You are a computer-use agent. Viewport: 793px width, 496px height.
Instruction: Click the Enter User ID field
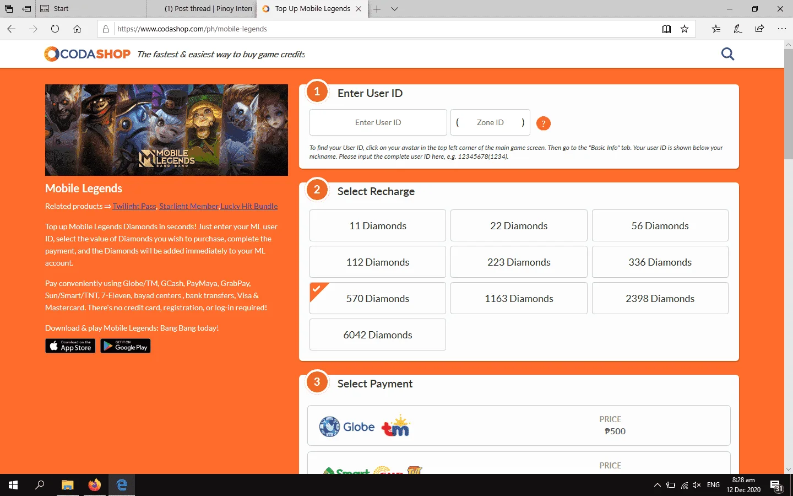[x=378, y=122]
